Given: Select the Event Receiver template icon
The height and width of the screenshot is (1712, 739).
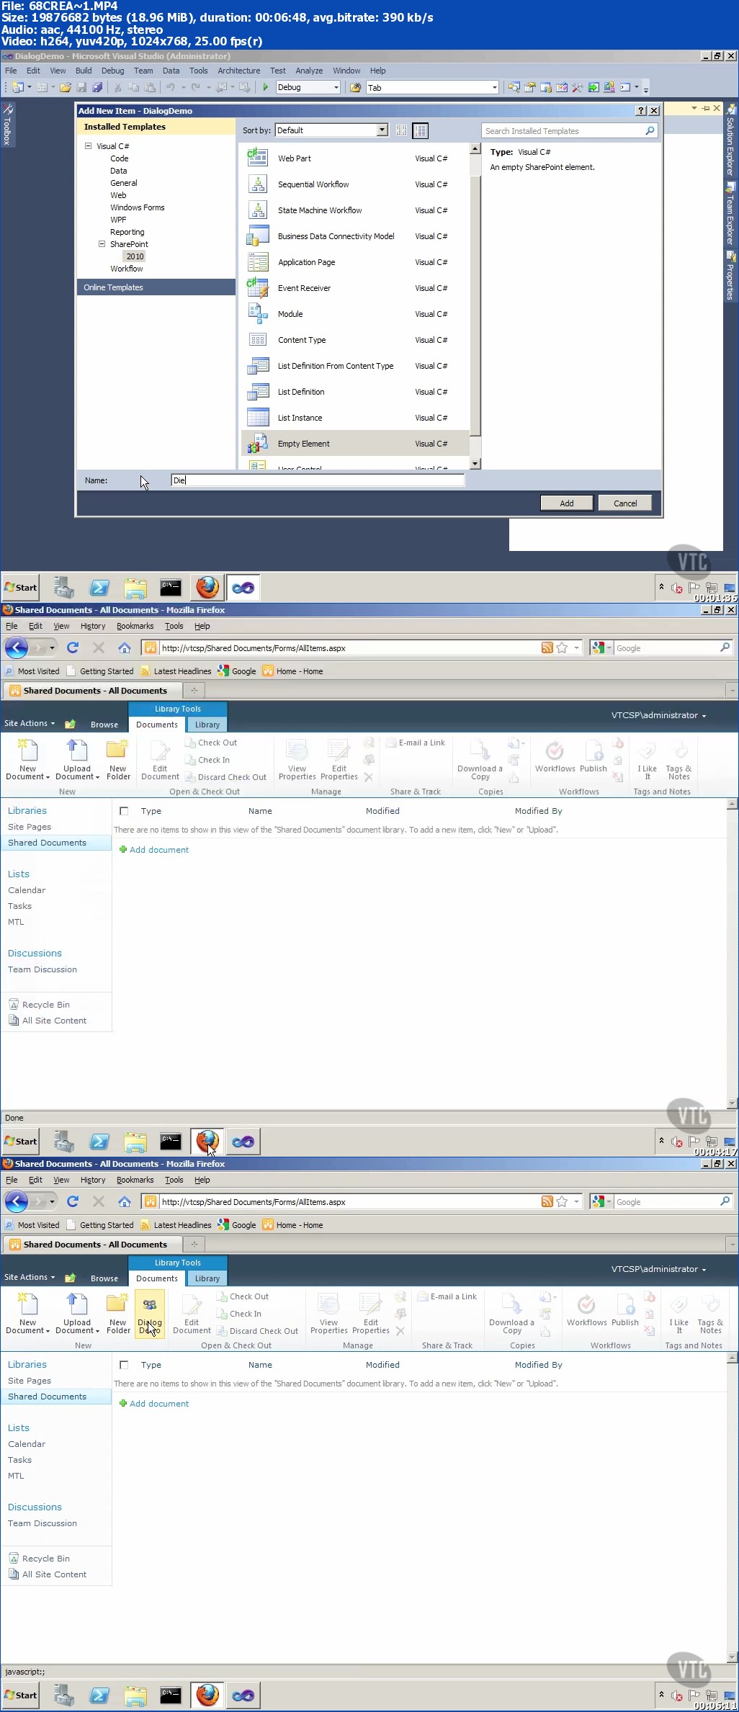Looking at the screenshot, I should pos(258,288).
